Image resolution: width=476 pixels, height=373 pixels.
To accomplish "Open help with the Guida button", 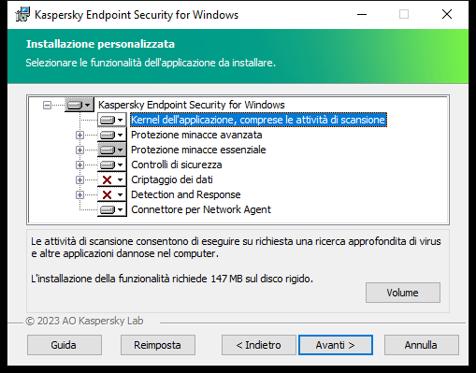I will pyautogui.click(x=65, y=345).
